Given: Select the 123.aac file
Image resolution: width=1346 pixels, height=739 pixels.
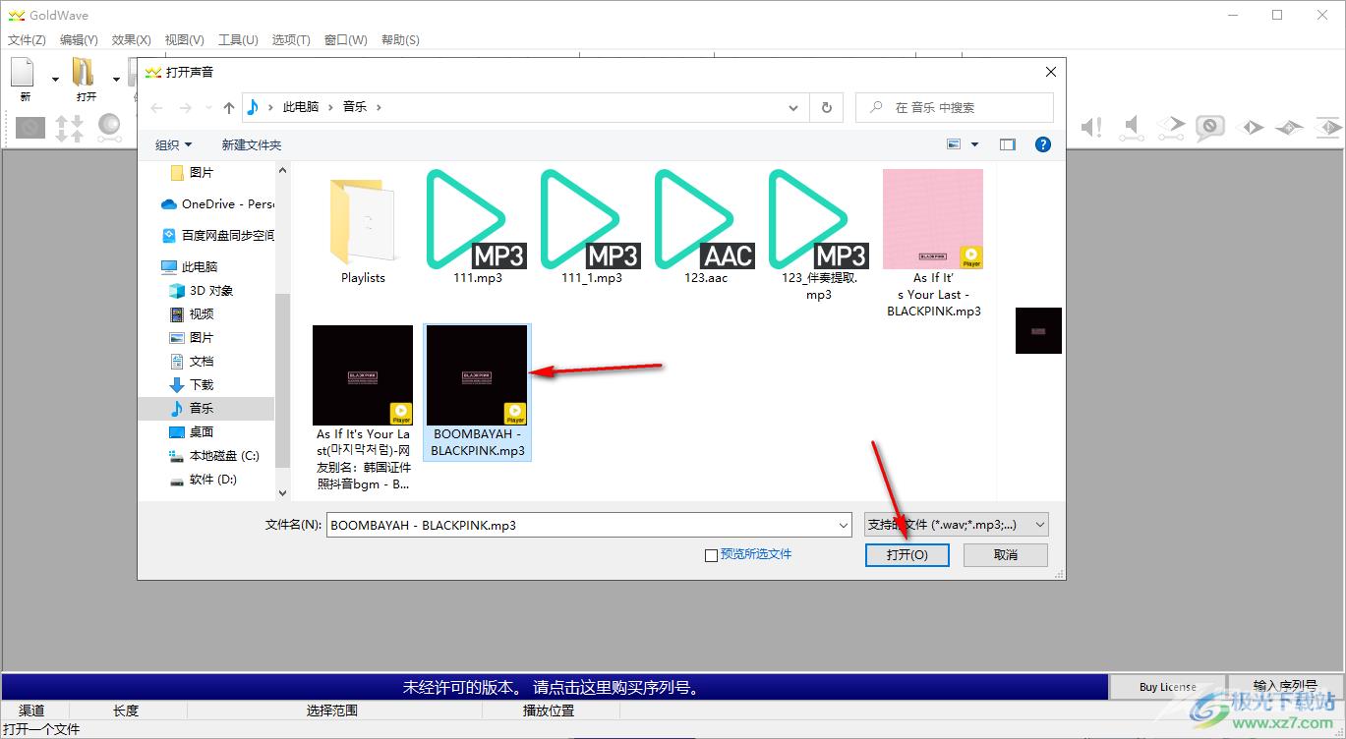Looking at the screenshot, I should coord(705,228).
